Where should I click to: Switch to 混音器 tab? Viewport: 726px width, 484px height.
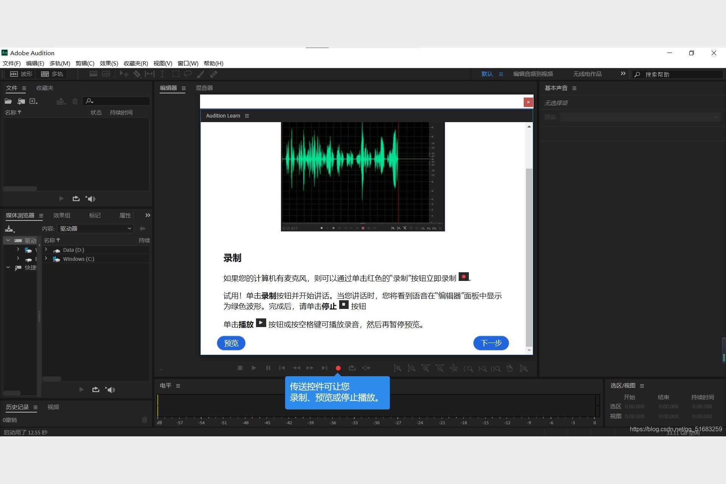click(x=204, y=88)
